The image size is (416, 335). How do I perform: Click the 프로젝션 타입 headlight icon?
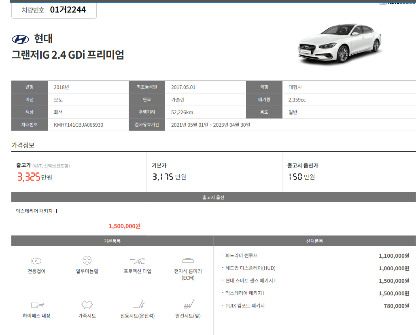[x=138, y=261]
